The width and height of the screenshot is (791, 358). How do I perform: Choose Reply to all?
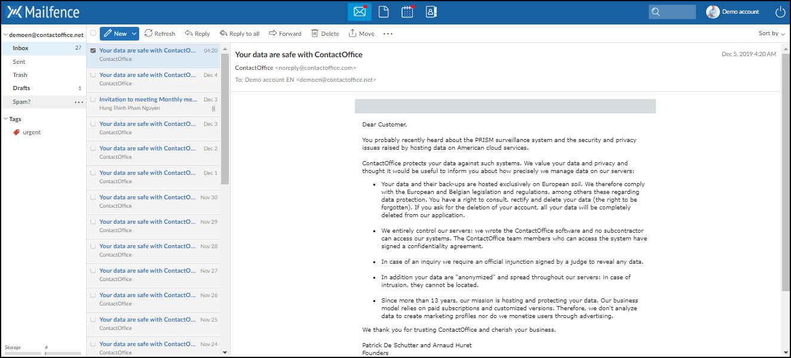point(240,33)
